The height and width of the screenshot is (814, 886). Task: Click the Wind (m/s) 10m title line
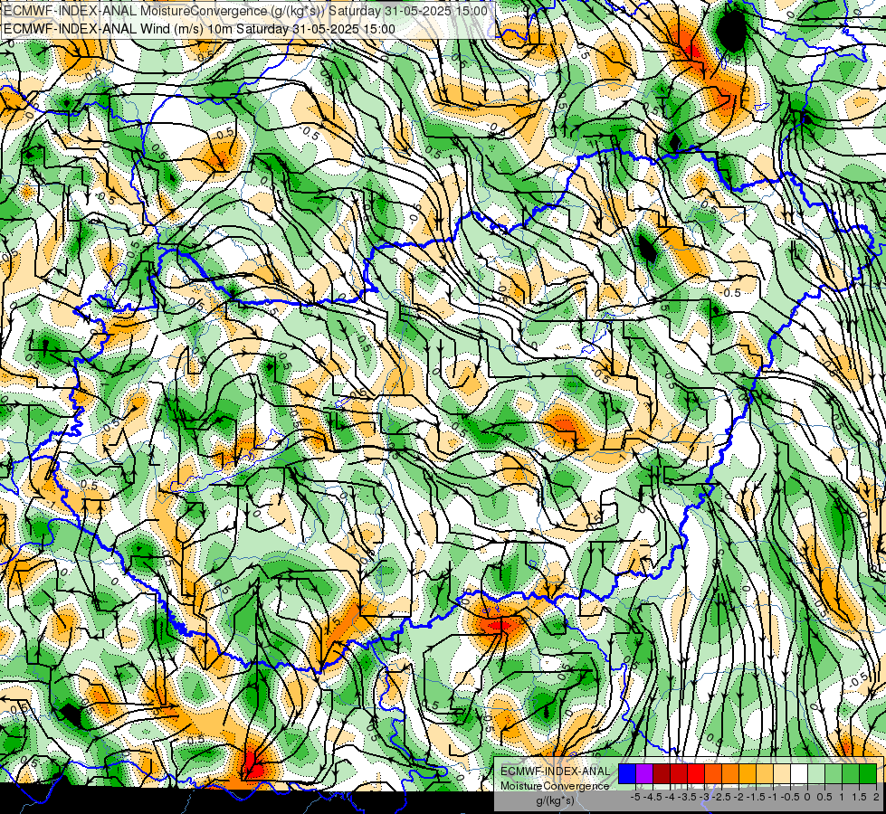pyautogui.click(x=199, y=29)
